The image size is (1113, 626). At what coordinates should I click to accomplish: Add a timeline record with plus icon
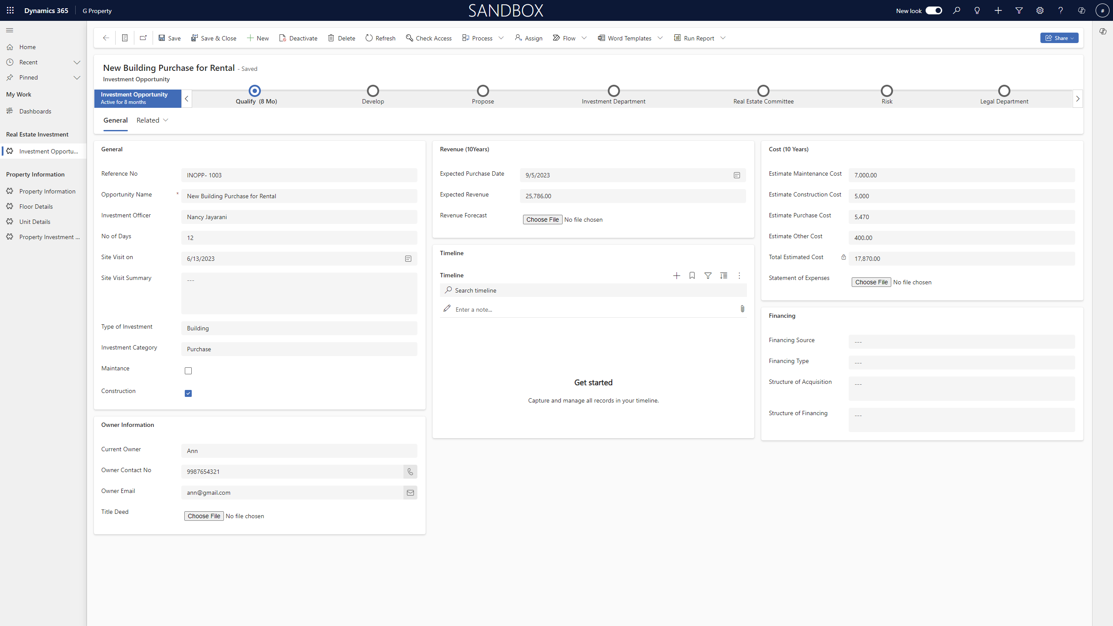(676, 276)
